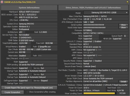Viewport: 130px width, 96px height.
Task: Click Driver Version value 1.2.1.337
Action: pyautogui.click(x=87, y=76)
